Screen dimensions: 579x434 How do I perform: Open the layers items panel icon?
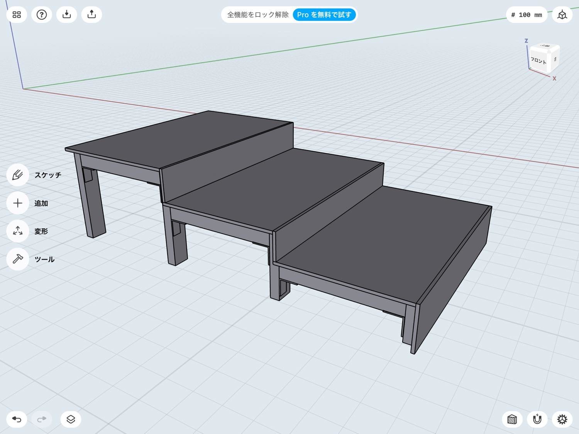[71, 419]
